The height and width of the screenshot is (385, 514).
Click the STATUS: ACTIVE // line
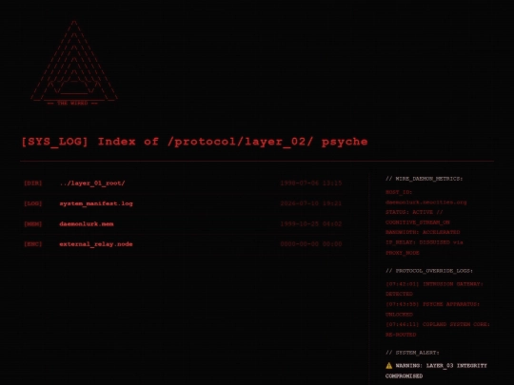coord(414,212)
